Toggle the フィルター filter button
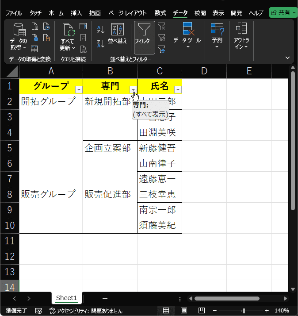 pyautogui.click(x=145, y=38)
